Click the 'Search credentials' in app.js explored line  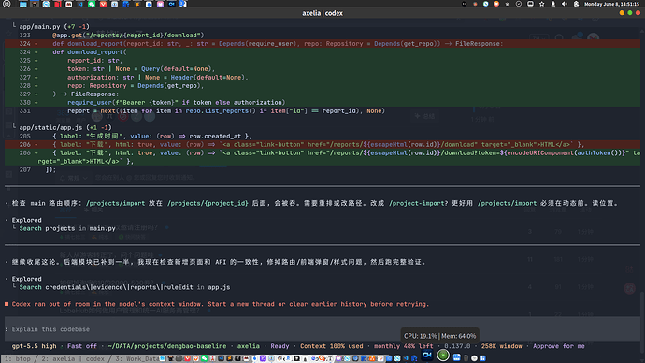124,287
